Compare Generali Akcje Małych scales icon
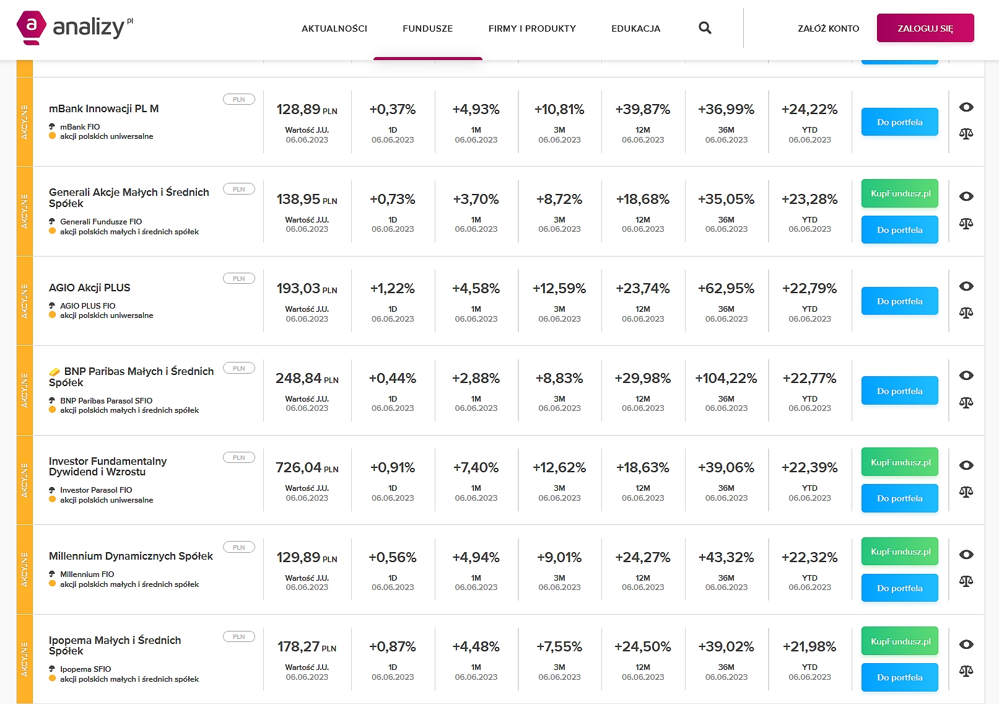The image size is (999, 704). 966,223
